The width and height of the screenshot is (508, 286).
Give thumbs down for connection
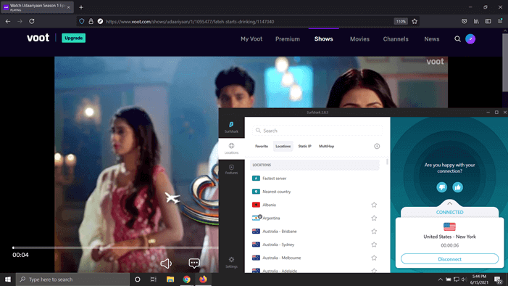point(441,187)
